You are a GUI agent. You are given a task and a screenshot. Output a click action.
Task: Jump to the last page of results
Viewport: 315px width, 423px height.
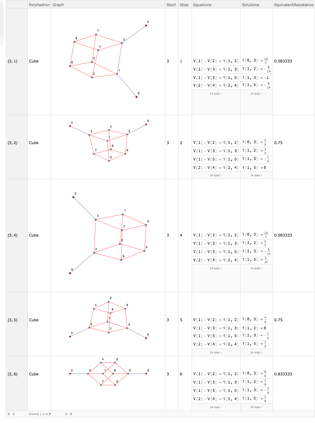pos(71,414)
